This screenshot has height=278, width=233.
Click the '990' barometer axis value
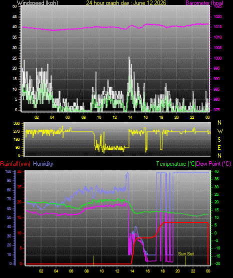tap(216, 79)
